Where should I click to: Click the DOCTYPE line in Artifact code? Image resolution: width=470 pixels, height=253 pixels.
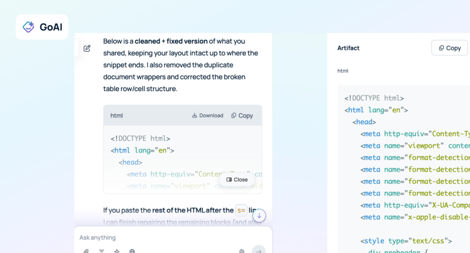[x=374, y=98]
